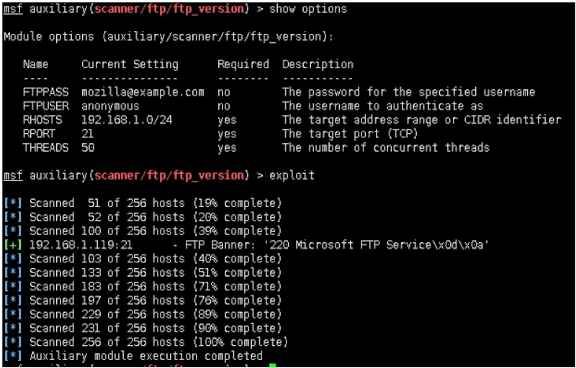Click the green terminal cursor block

pos(273,367)
